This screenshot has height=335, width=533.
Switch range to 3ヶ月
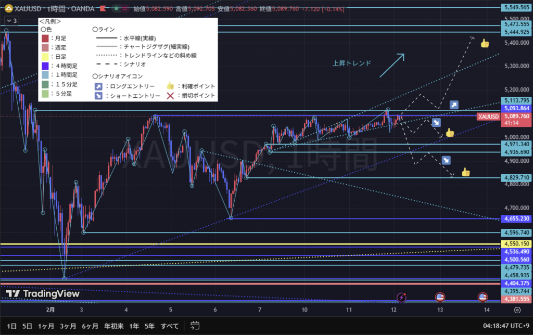(68, 326)
